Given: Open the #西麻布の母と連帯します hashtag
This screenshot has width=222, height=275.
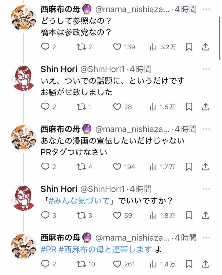Looking at the screenshot, I should [105, 249].
